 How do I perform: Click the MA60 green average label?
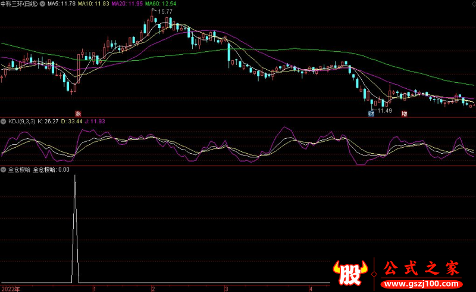[x=162, y=4]
